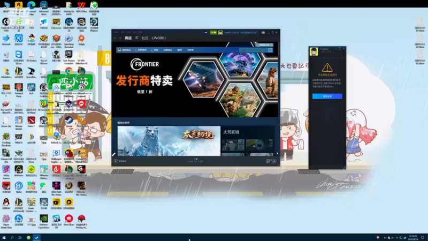The image size is (428, 241).
Task: Go back with Steam's back arrow
Action: pyautogui.click(x=115, y=38)
